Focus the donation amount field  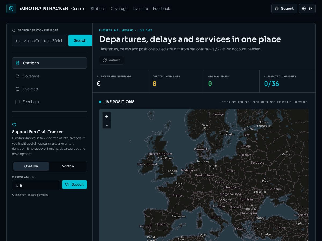pos(36,185)
